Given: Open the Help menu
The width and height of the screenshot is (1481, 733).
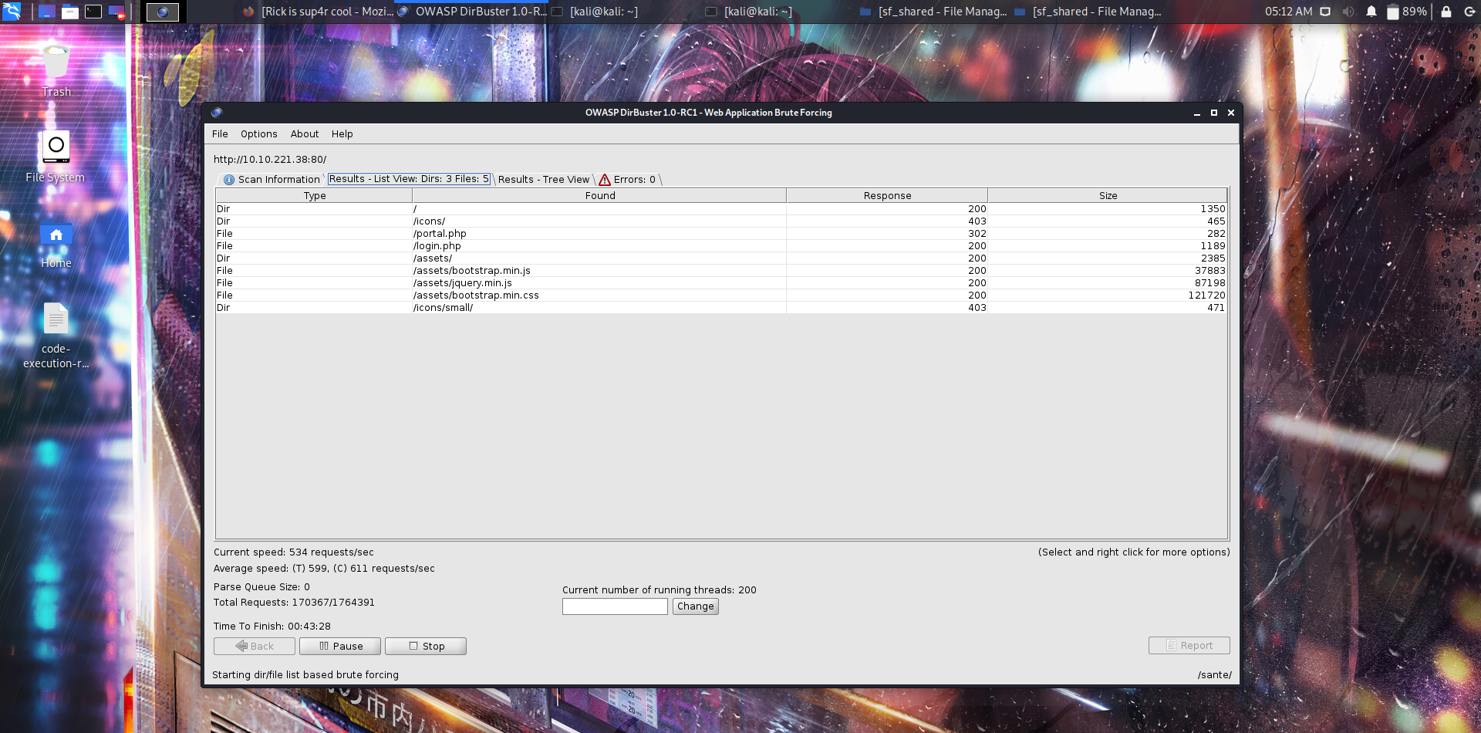Looking at the screenshot, I should tap(342, 134).
